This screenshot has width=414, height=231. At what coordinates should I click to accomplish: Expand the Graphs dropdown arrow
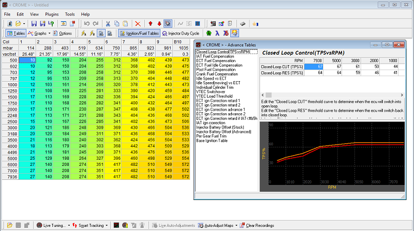click(49, 33)
